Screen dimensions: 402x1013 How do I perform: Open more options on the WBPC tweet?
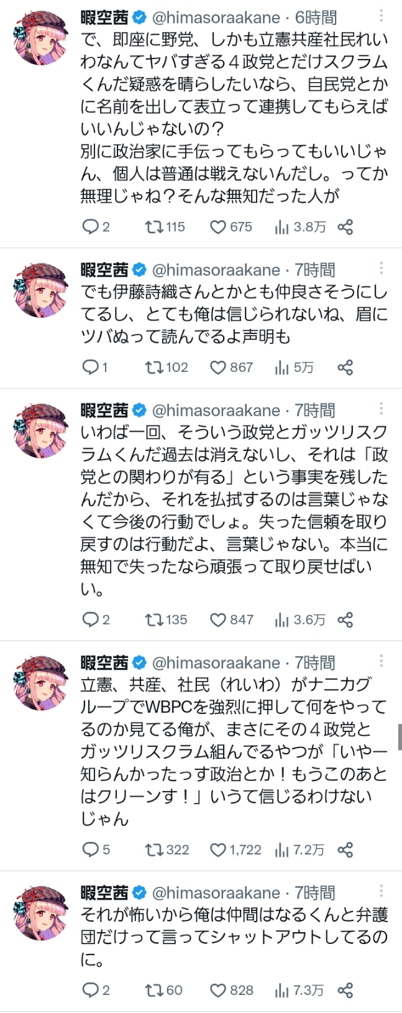click(x=381, y=660)
